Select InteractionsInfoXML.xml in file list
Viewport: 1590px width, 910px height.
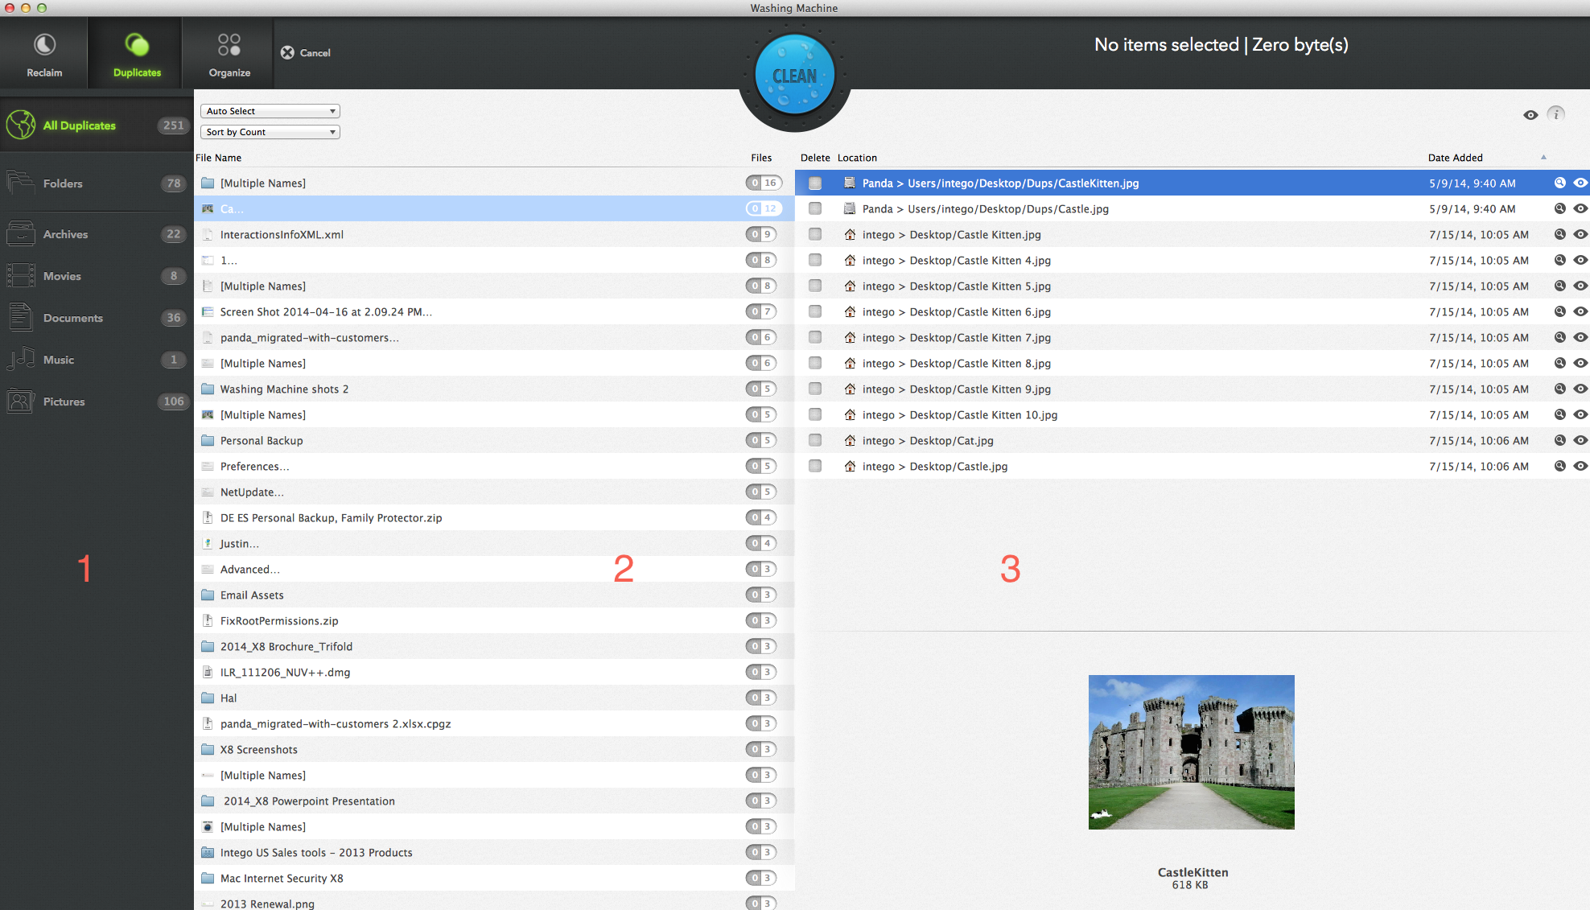click(494, 235)
